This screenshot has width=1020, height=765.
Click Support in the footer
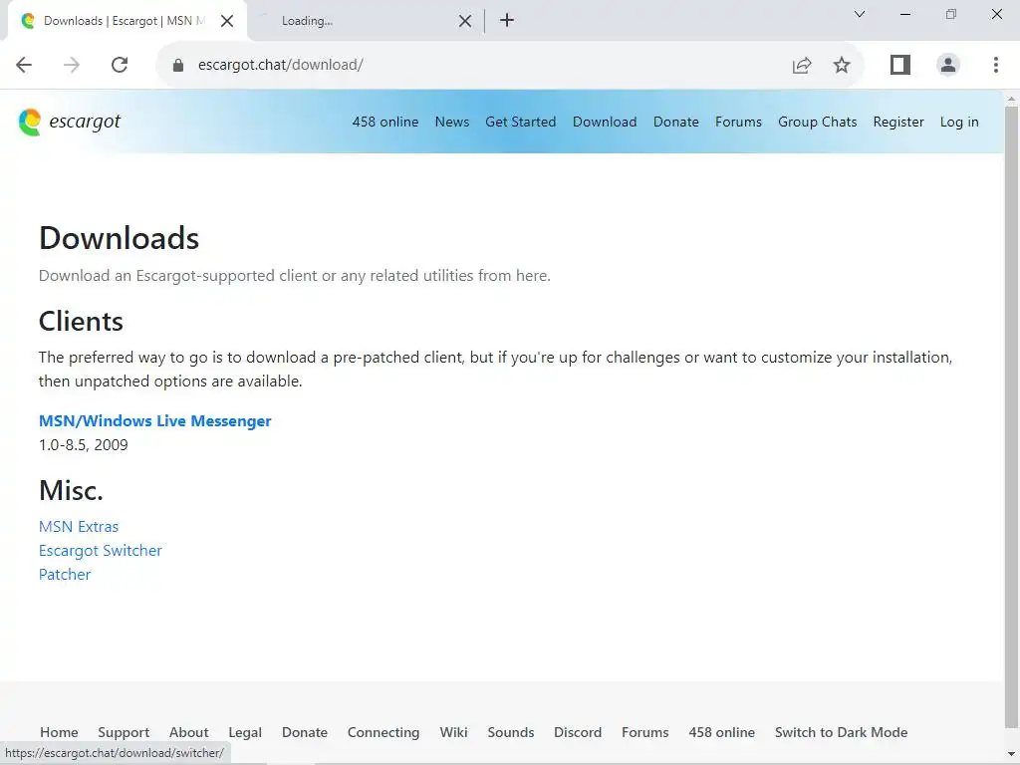pyautogui.click(x=124, y=732)
